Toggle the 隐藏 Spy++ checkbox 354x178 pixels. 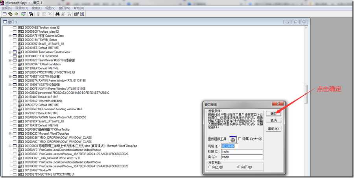click(240, 139)
